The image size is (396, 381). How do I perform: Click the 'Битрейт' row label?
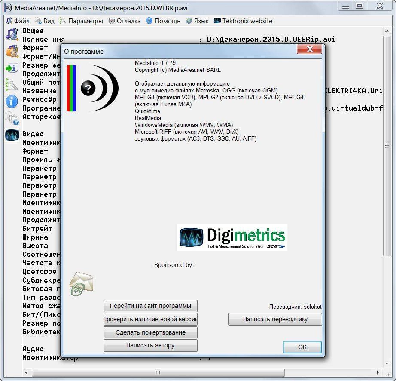[x=37, y=228]
